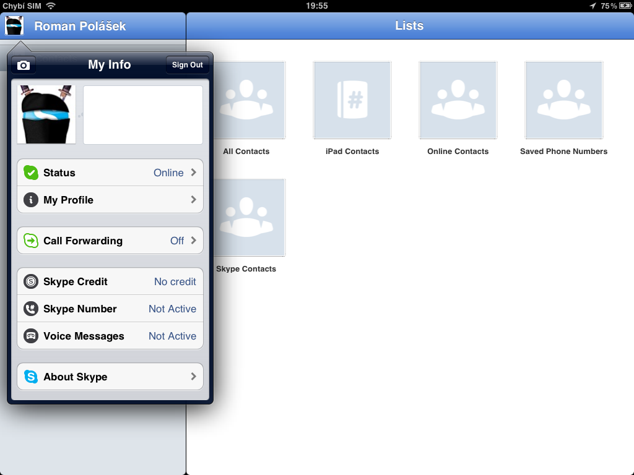Open the Voice Messages menu item

[x=110, y=336]
